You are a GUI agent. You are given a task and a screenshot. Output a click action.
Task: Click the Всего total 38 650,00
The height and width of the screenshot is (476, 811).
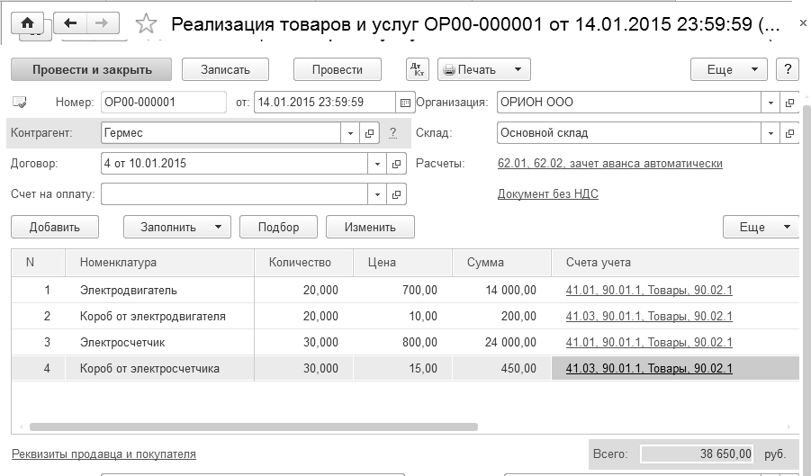(x=697, y=454)
